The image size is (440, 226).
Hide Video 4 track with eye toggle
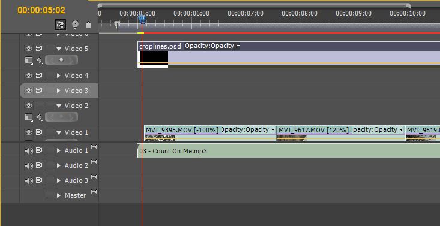pos(29,76)
